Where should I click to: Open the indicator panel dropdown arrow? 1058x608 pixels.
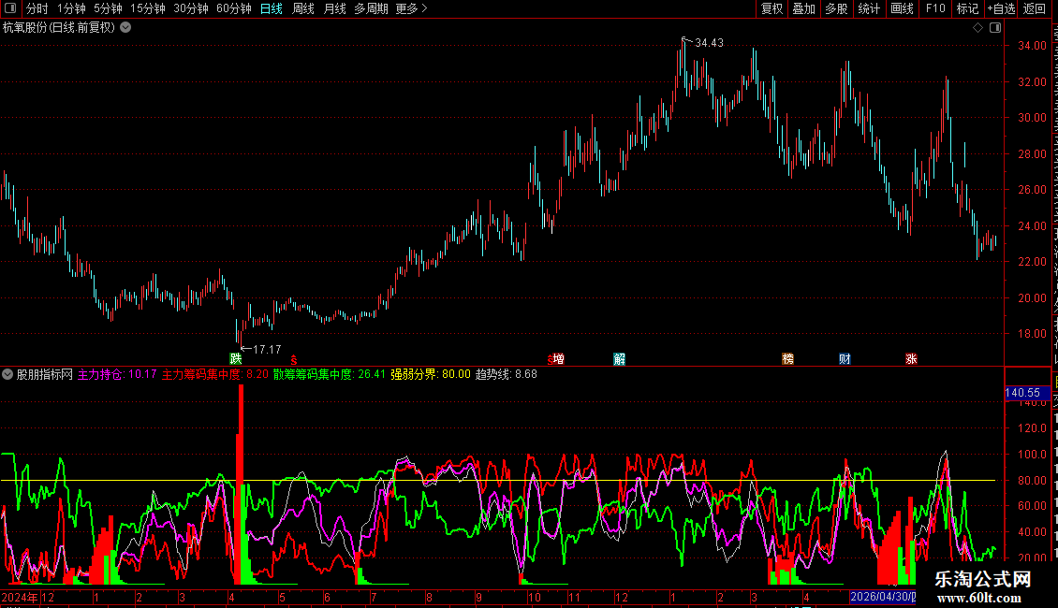click(x=7, y=374)
